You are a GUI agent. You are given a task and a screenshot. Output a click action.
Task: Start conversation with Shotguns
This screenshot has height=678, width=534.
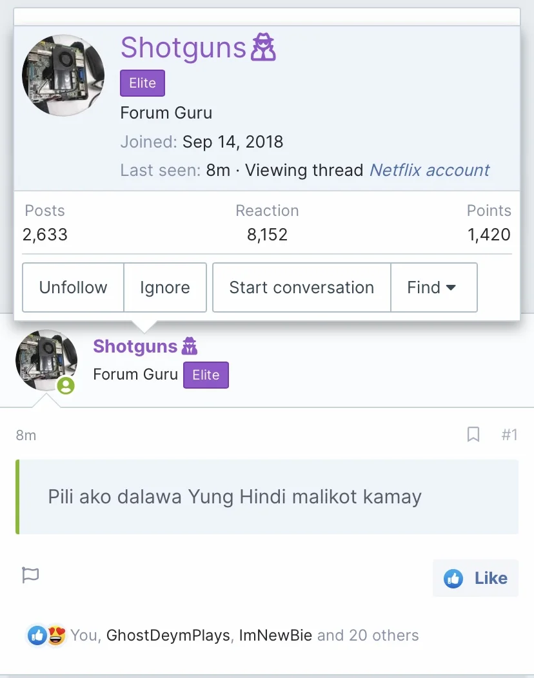point(302,287)
